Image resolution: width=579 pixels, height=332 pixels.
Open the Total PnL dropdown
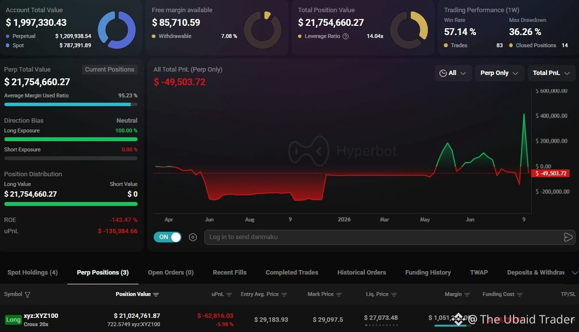pos(551,73)
